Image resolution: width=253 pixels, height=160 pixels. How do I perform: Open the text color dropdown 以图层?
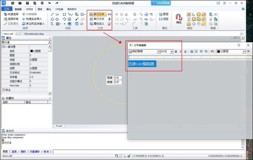pos(244,51)
